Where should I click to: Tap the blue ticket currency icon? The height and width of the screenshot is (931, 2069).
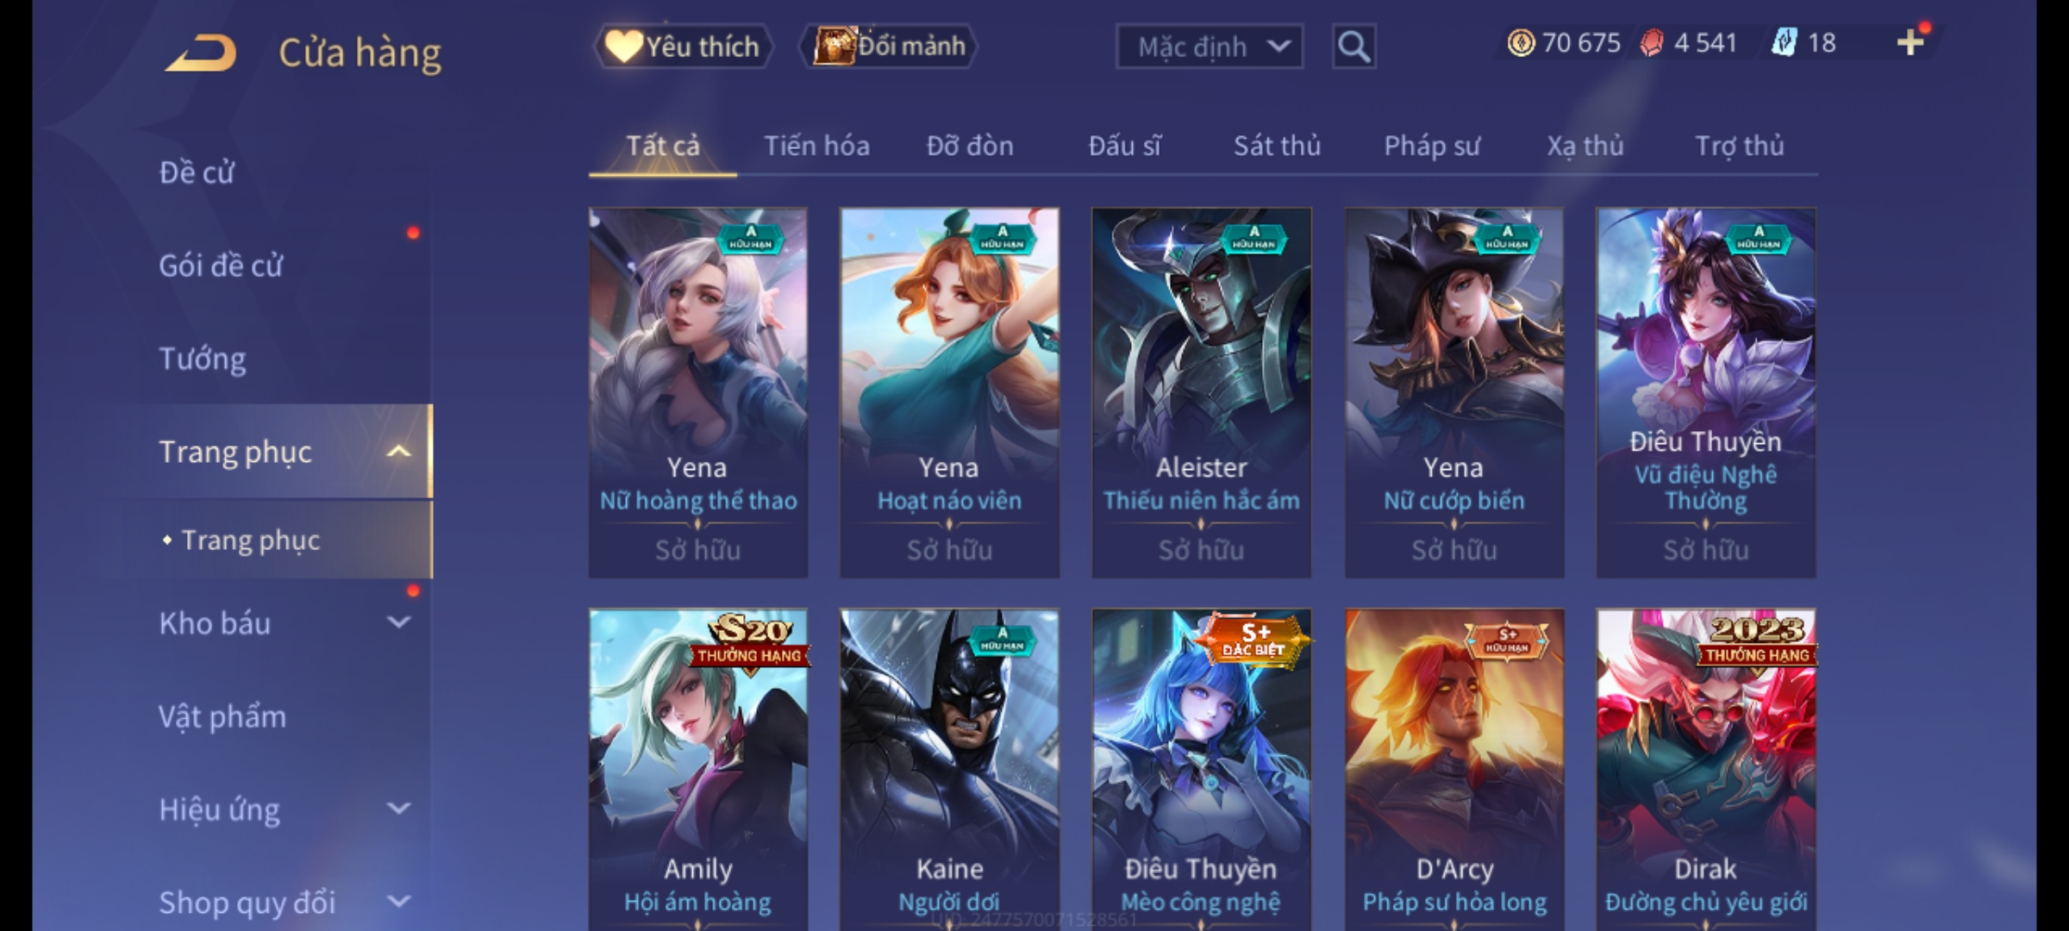[x=1785, y=43]
